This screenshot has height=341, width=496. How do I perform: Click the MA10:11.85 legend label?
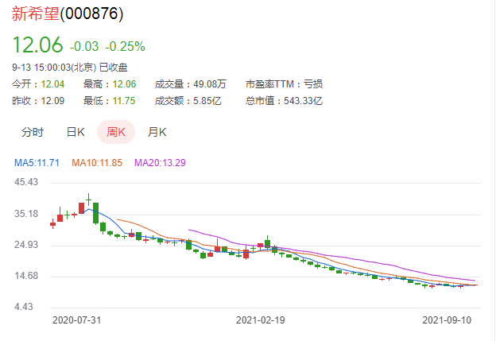97,163
